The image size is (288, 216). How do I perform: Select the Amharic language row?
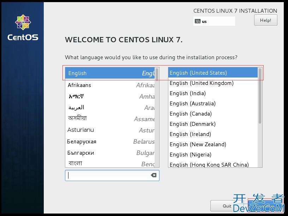click(x=110, y=97)
